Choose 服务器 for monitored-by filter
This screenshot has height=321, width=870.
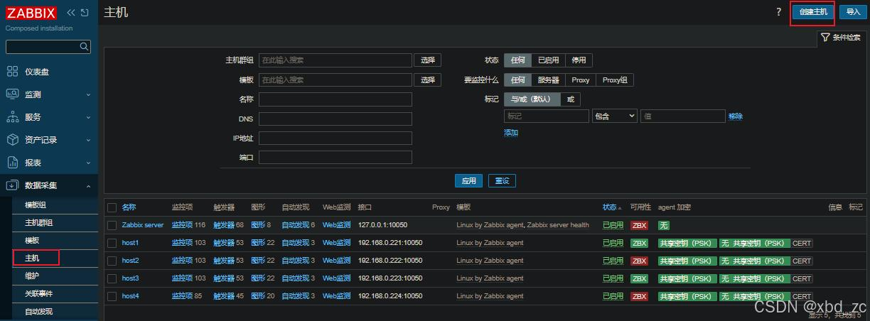click(548, 80)
